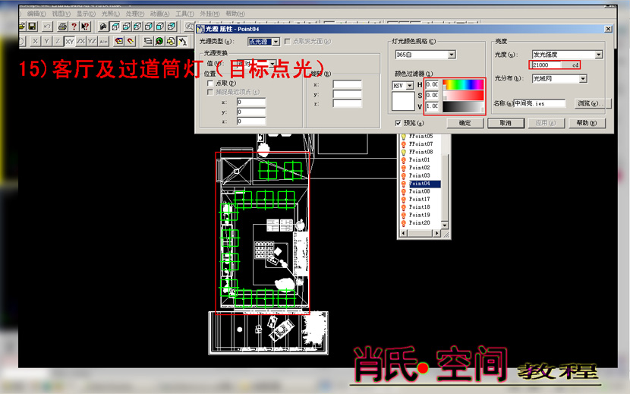Screen dimensions: 630x394
Task: Open the 外挂 menu
Action: [x=209, y=14]
